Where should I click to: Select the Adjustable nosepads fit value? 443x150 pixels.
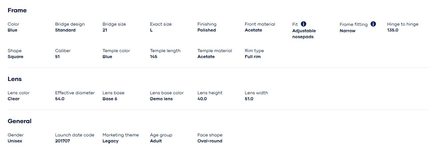click(304, 34)
